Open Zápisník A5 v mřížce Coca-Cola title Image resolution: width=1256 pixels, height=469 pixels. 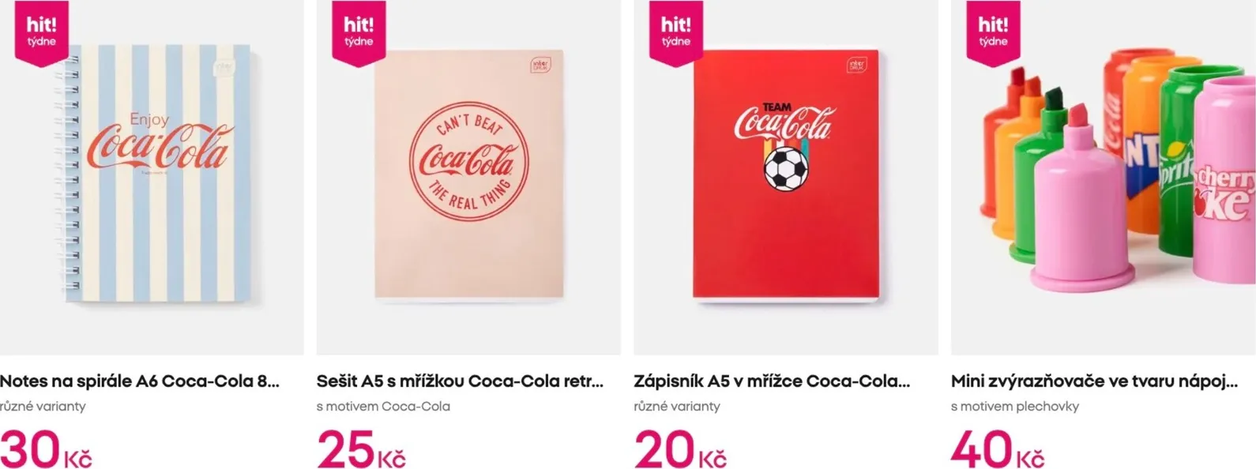coord(772,381)
